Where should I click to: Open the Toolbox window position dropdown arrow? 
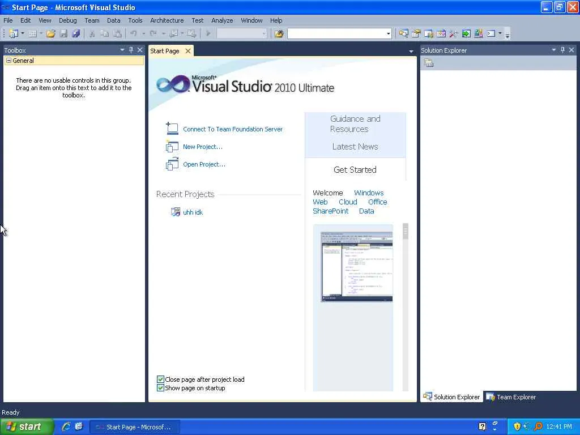(122, 50)
